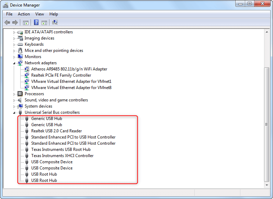Select VMware Virtual Ethernet Adapter for VMnet8
The width and height of the screenshot is (273, 199).
[71, 88]
